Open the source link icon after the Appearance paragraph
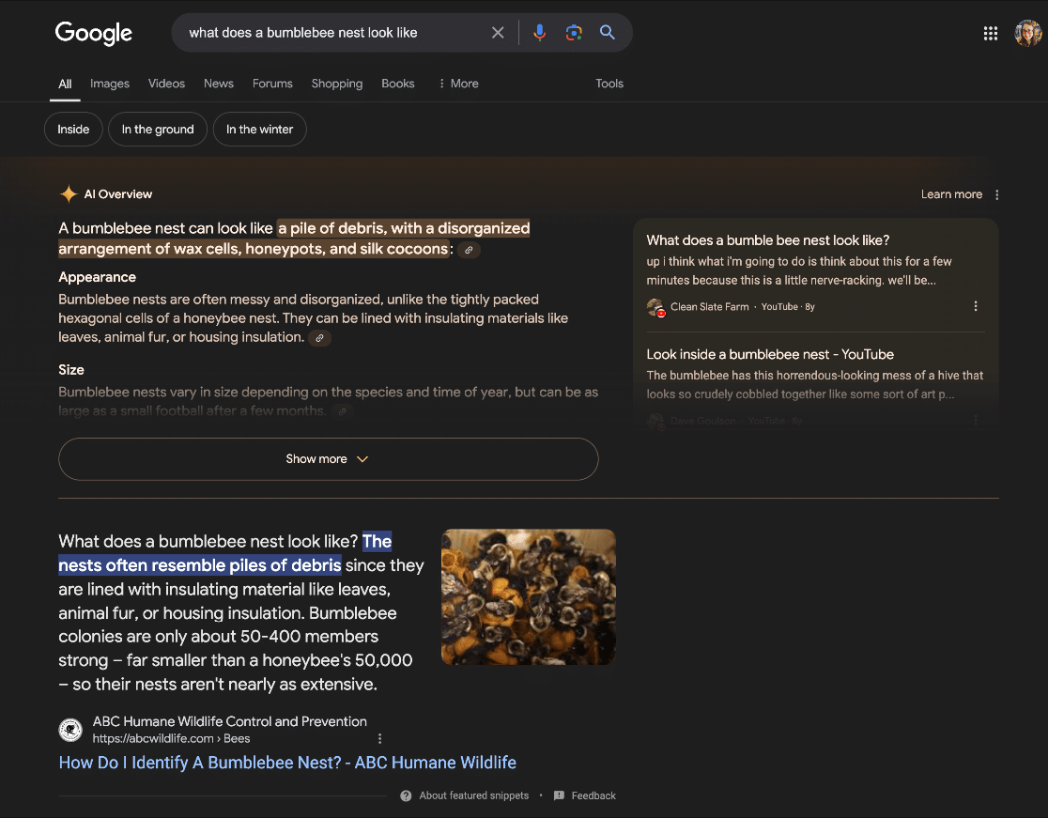The width and height of the screenshot is (1048, 818). (x=319, y=337)
